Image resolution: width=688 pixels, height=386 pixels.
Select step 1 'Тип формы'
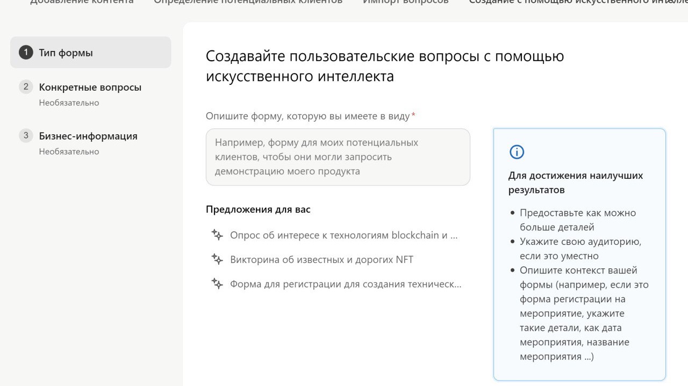click(x=90, y=53)
